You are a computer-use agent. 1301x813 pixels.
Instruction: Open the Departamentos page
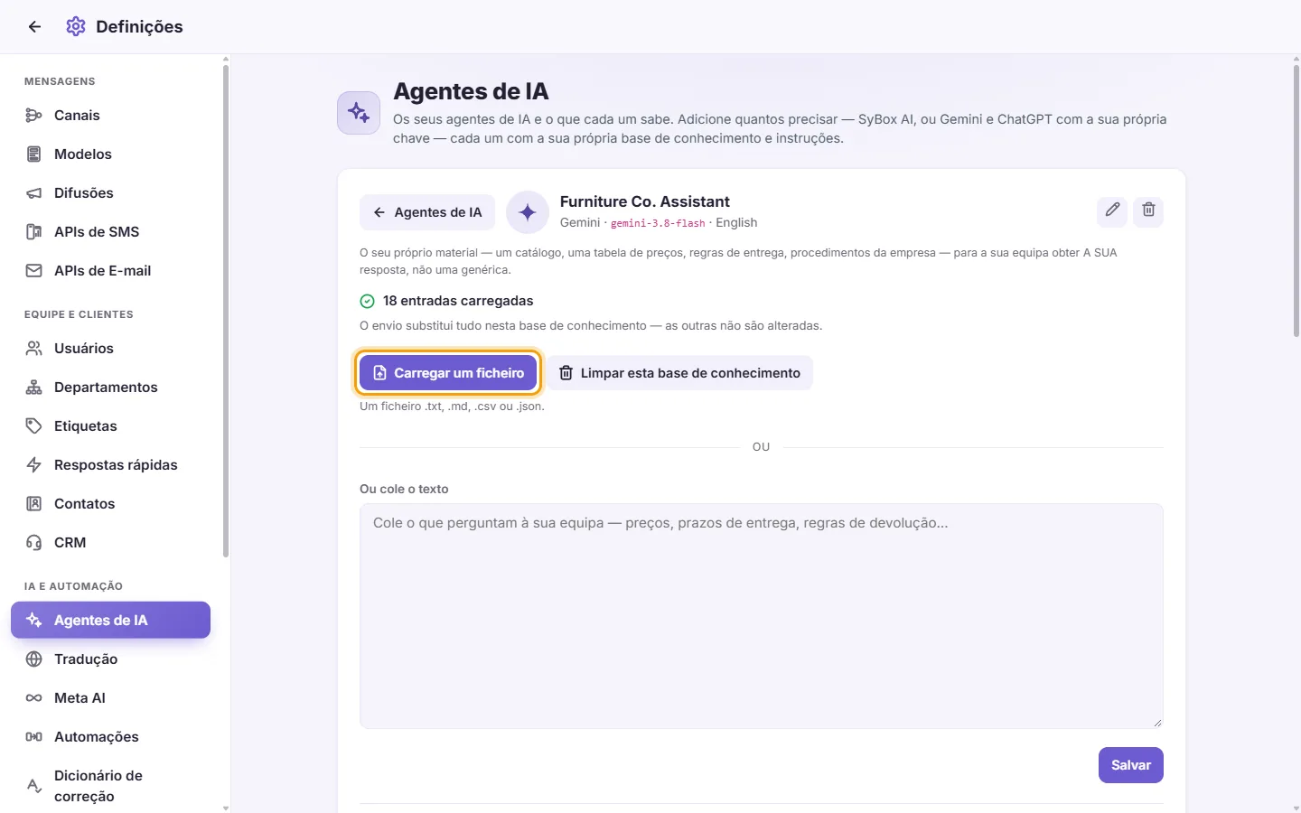point(110,388)
